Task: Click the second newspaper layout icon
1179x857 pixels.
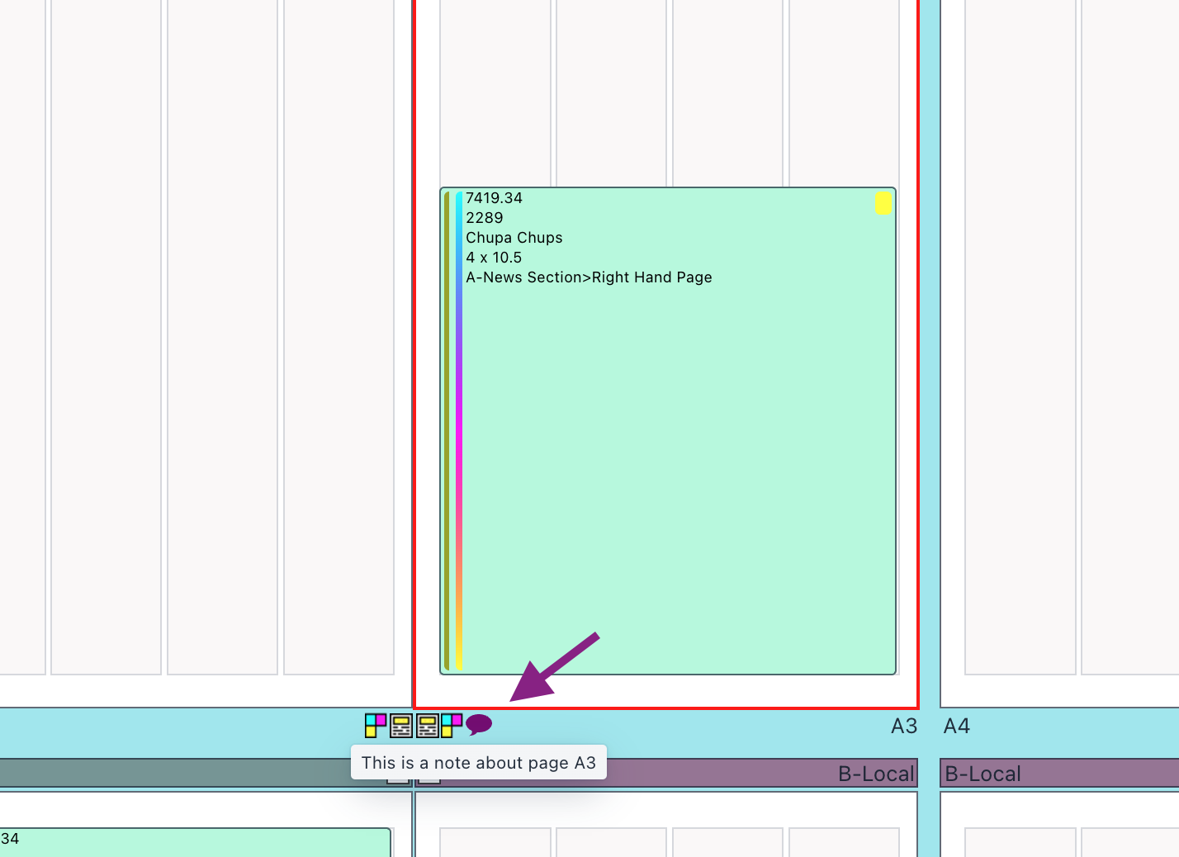Action: pyautogui.click(x=428, y=726)
